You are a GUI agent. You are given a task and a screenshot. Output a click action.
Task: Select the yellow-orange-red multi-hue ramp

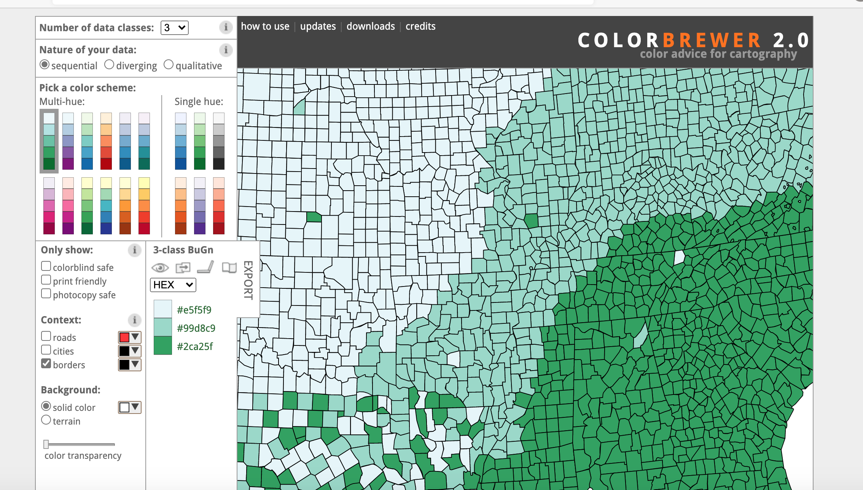click(144, 206)
